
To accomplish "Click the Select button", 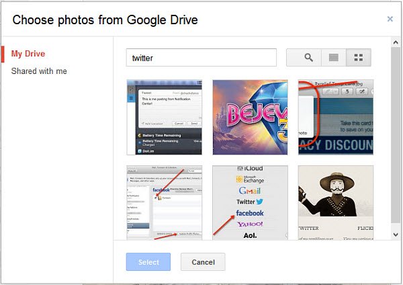I will tap(148, 262).
